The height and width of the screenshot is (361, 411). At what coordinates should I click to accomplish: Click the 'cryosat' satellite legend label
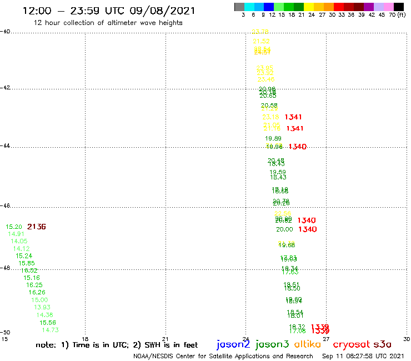coord(351,344)
